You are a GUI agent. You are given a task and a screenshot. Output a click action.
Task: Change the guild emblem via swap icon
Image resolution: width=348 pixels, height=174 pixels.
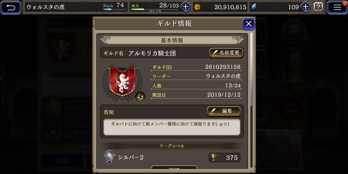140,97
